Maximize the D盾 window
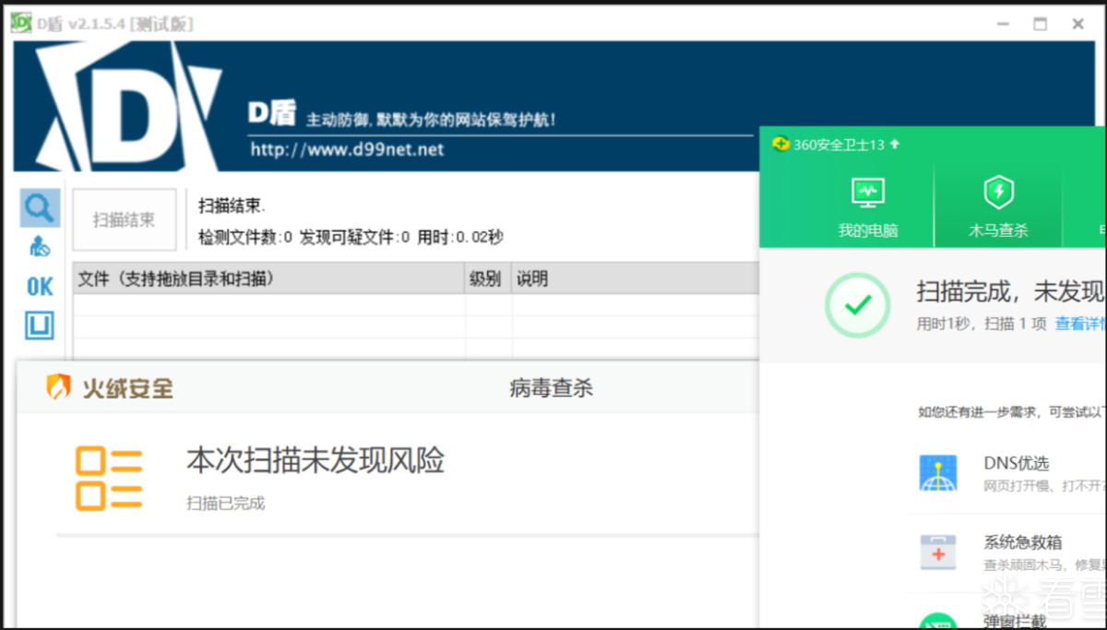 (x=1040, y=25)
